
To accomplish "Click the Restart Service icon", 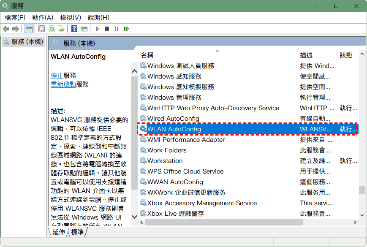I will click(126, 29).
